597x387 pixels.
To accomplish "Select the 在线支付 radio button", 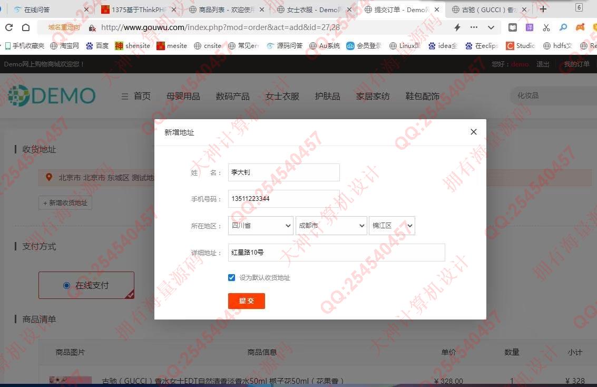I will click(66, 285).
